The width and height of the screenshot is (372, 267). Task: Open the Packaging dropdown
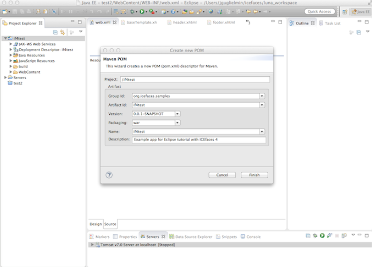point(178,123)
